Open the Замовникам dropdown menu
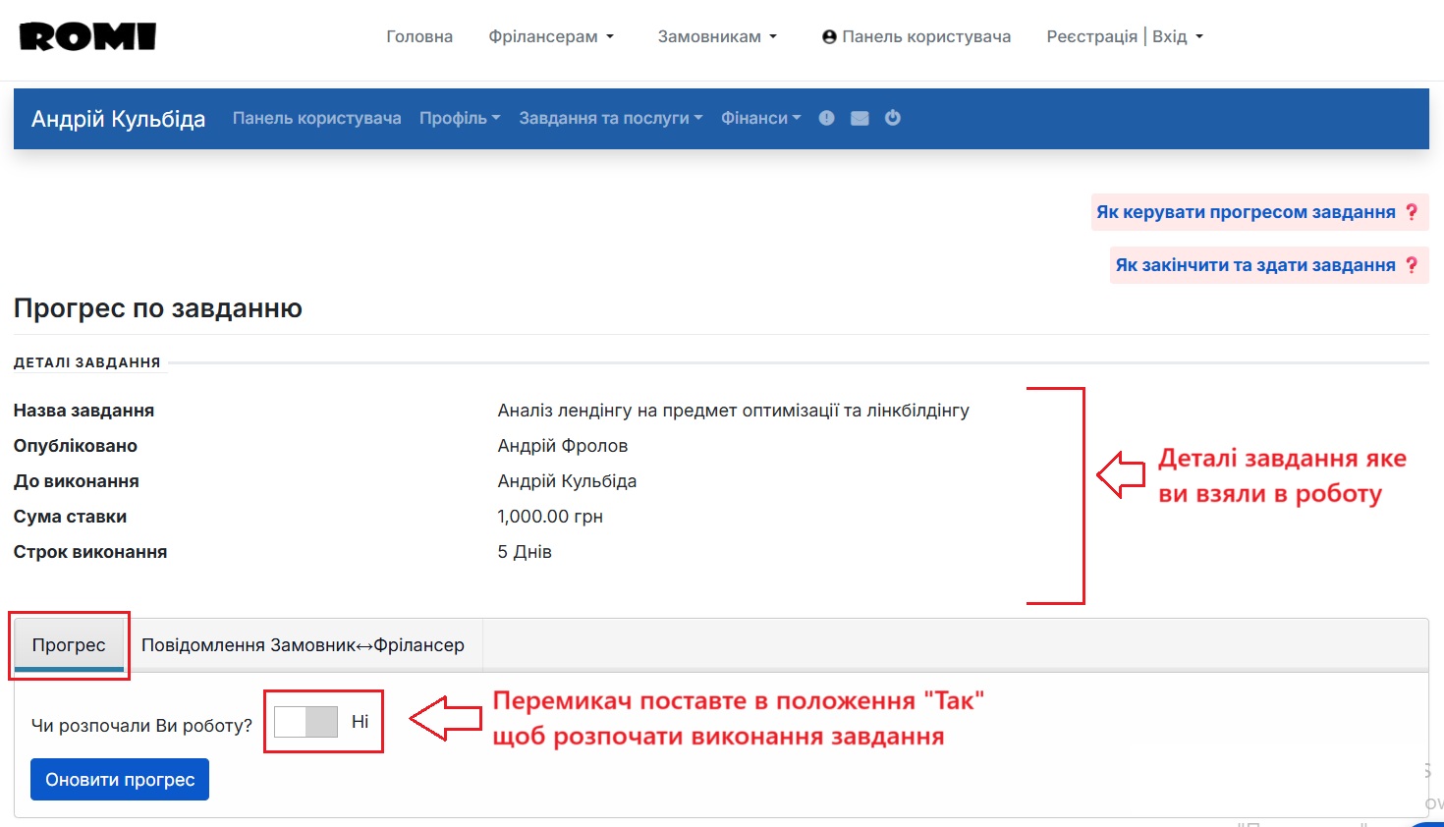The image size is (1444, 827). tap(715, 35)
